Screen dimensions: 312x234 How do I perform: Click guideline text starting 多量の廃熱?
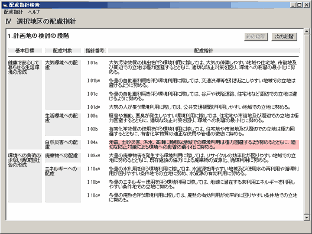(203, 197)
